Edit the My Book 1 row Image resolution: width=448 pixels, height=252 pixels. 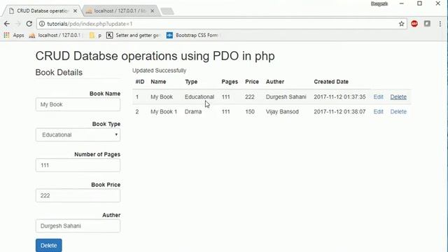(378, 112)
